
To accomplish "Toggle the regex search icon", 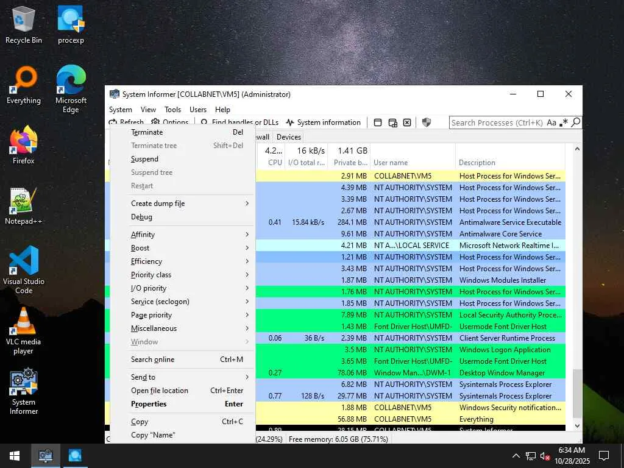I will point(564,122).
